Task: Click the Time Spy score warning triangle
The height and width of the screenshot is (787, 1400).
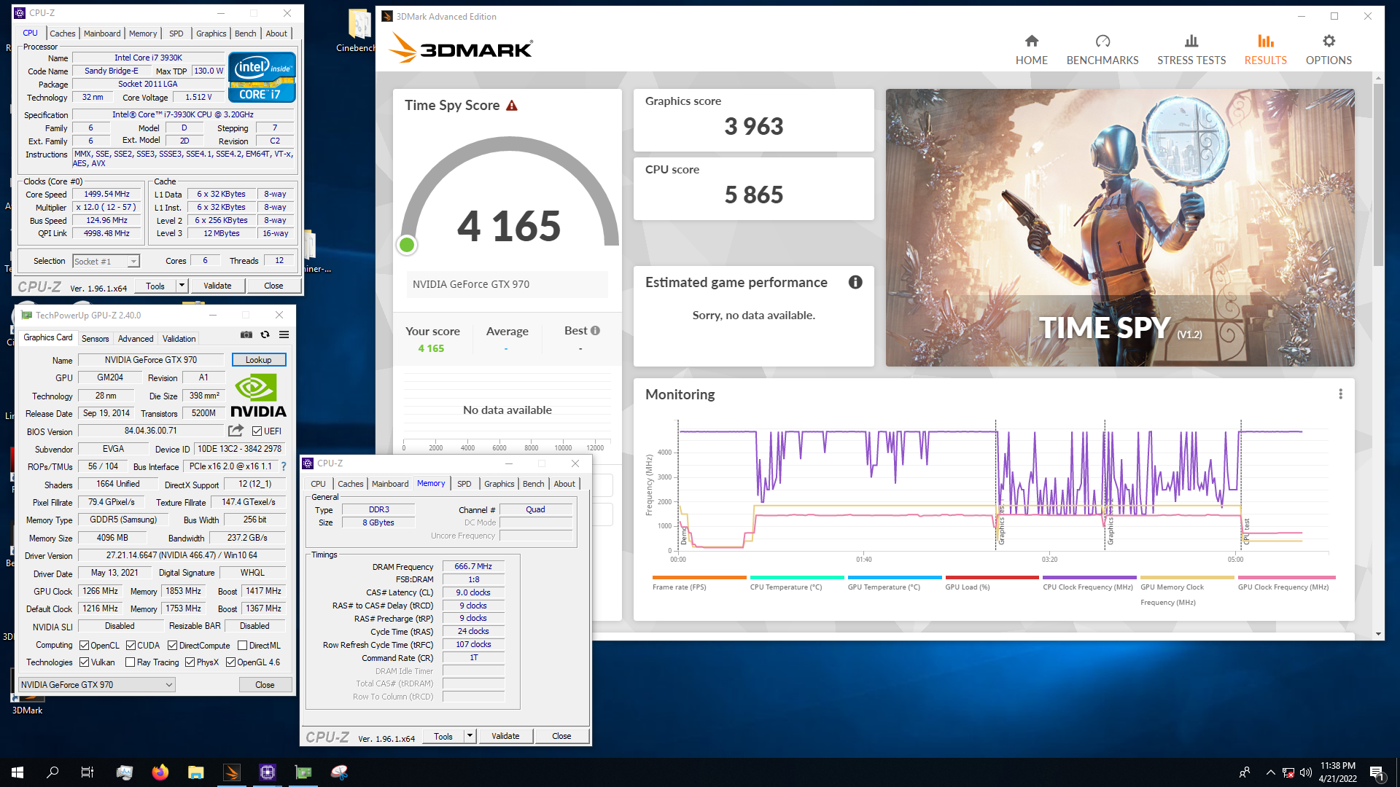Action: click(x=512, y=106)
